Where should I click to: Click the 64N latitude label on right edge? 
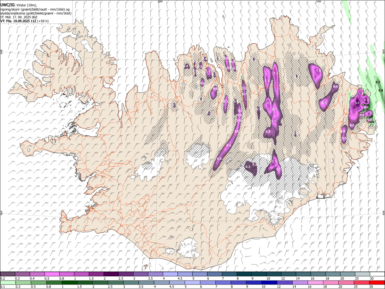click(x=383, y=213)
